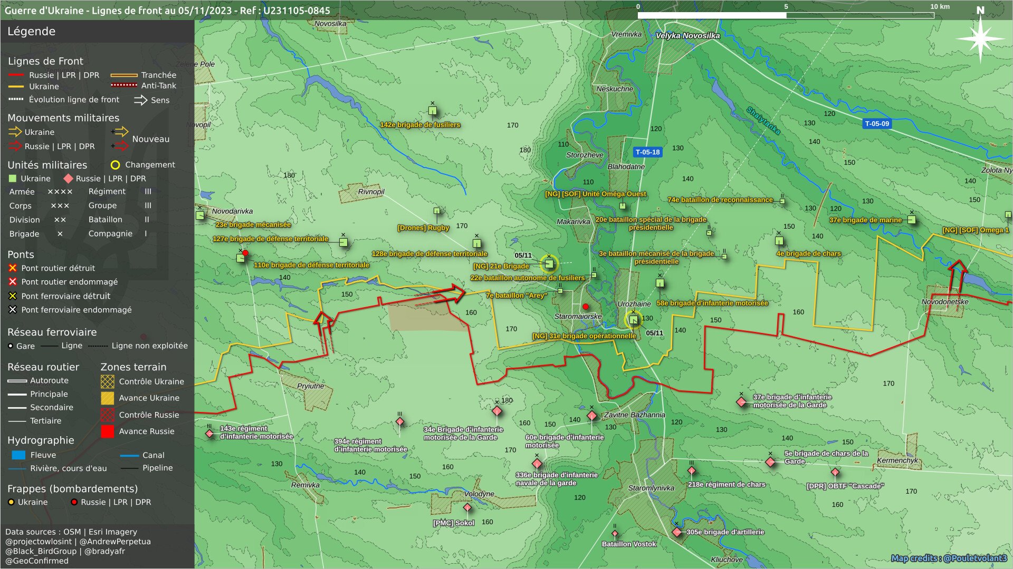Select the 5e brigade de chars diamond marker
Screen dimensions: 1013x569
(770, 462)
